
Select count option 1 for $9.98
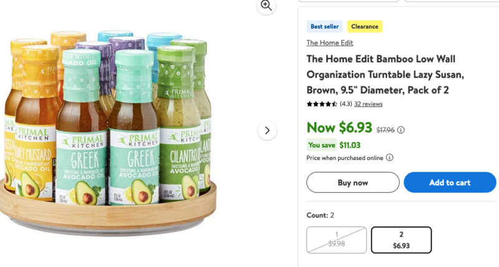pyautogui.click(x=337, y=240)
